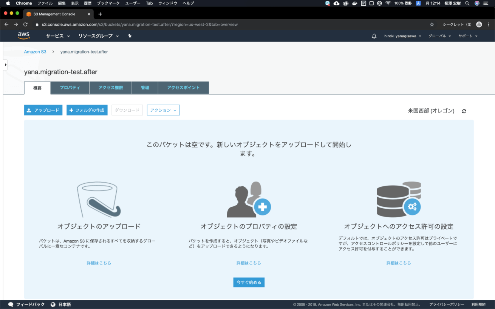Click the bucket illustration for オブジェクトのアップロード
This screenshot has width=495, height=309.
coord(99,200)
